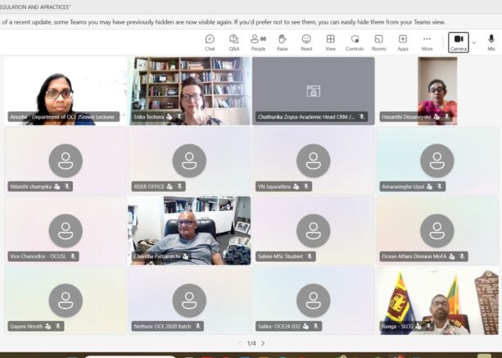Toggle the Mic mute state
The height and width of the screenshot is (358, 502).
491,42
